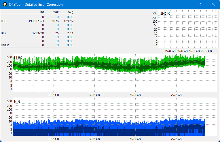The image size is (220, 142).
Task: Click the 79.2 GB label under LDC graph
Action: click(x=176, y=95)
